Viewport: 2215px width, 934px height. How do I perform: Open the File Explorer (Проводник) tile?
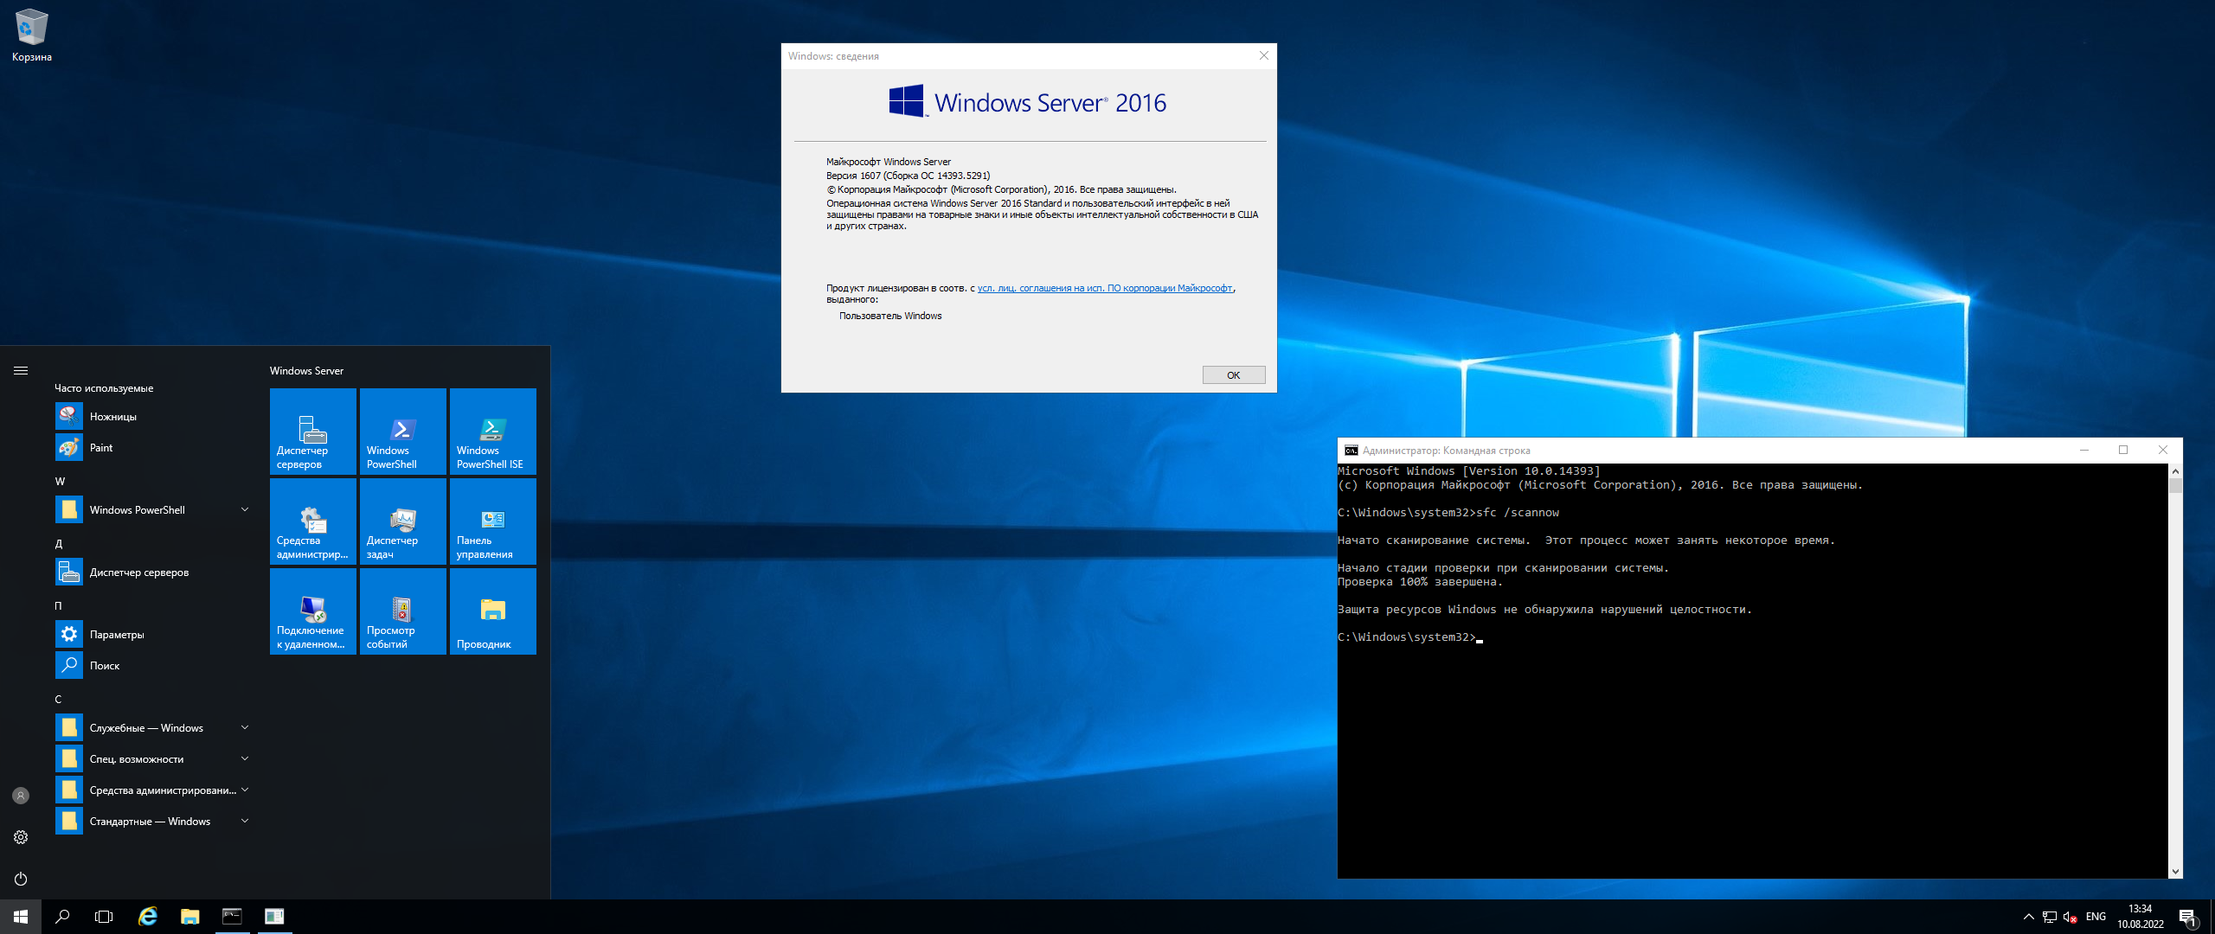[x=493, y=611]
